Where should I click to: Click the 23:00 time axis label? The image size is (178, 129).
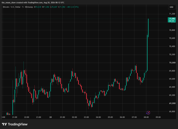(38, 117)
